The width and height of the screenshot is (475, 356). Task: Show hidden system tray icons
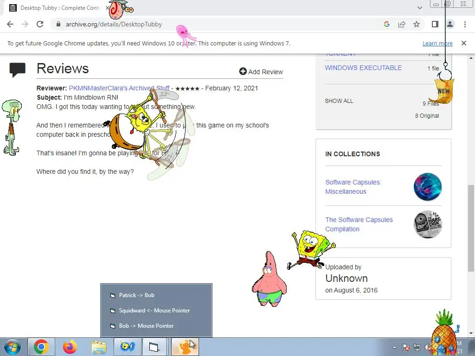394,347
